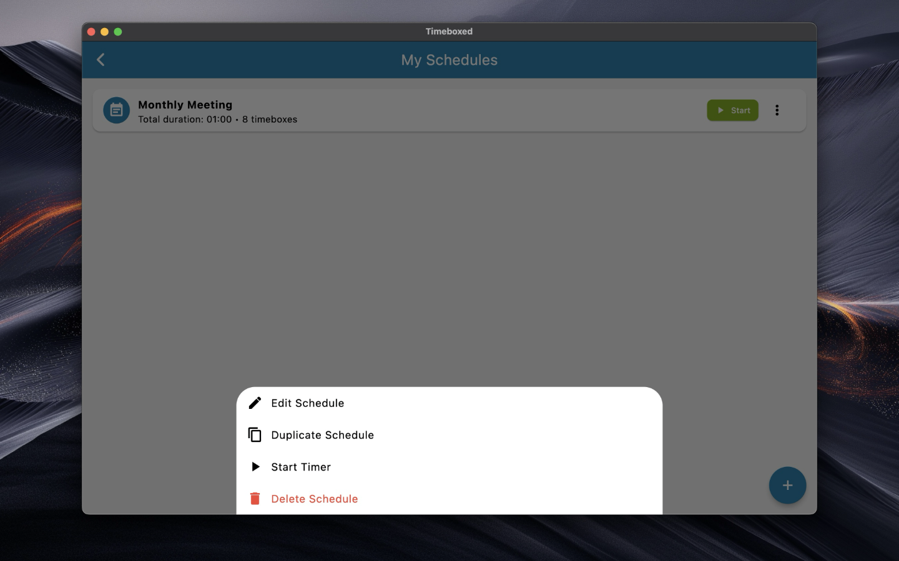Go back using the header chevron arrow
This screenshot has width=899, height=561.
pyautogui.click(x=101, y=60)
